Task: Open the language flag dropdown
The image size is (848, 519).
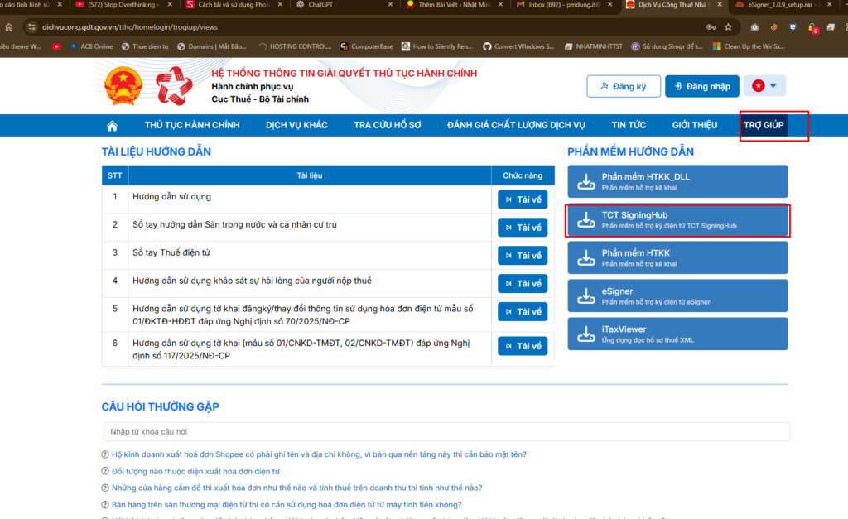Action: click(764, 86)
